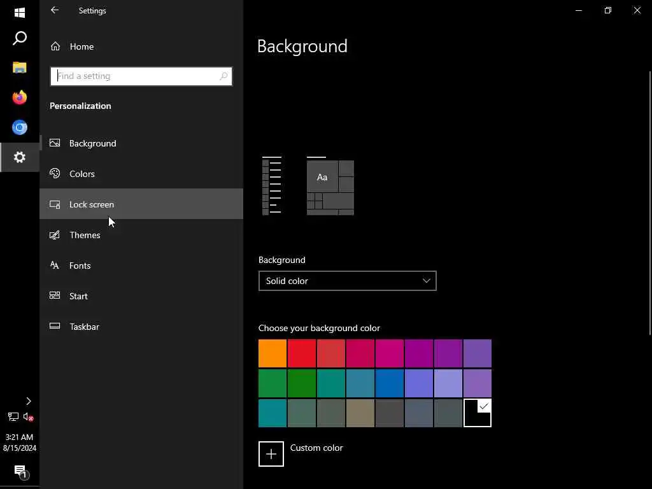Select the selected black color swatch
The image size is (652, 489).
pos(478,413)
